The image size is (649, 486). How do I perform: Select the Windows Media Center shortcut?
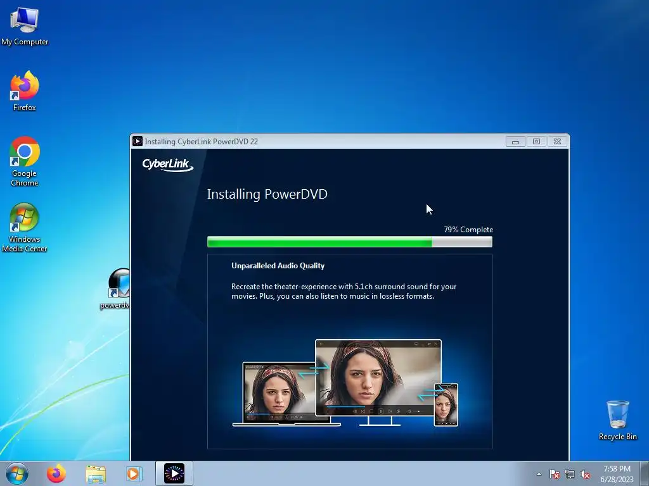point(25,227)
